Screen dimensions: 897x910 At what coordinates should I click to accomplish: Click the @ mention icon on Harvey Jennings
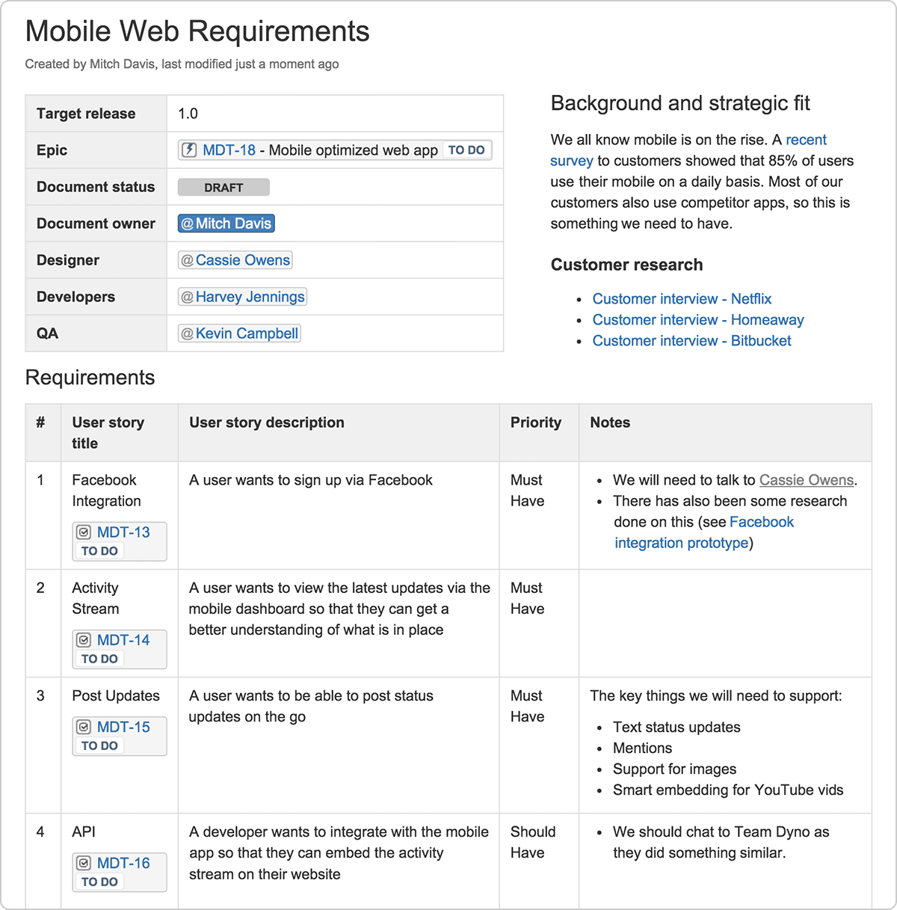(186, 296)
